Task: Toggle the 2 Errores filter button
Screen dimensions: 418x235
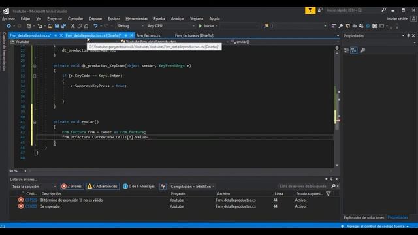Action: click(x=72, y=187)
